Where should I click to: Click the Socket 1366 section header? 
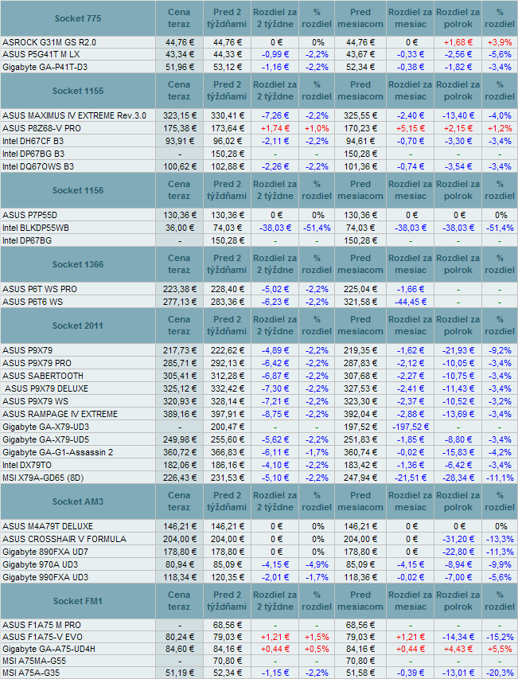tap(78, 264)
